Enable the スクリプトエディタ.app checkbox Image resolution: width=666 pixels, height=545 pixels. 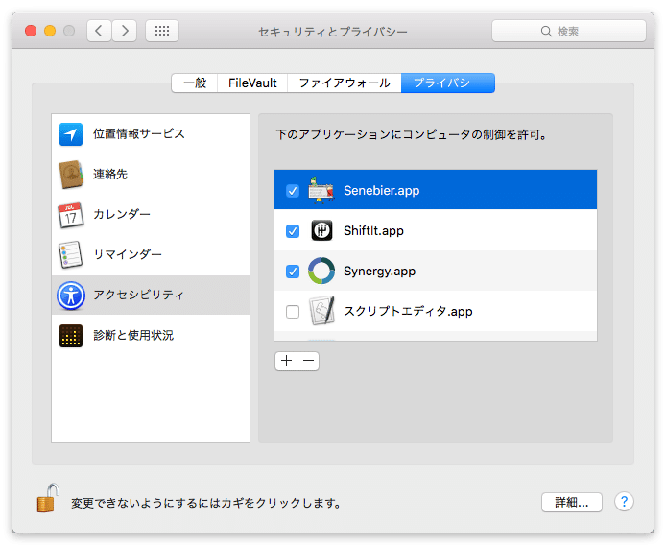click(293, 312)
